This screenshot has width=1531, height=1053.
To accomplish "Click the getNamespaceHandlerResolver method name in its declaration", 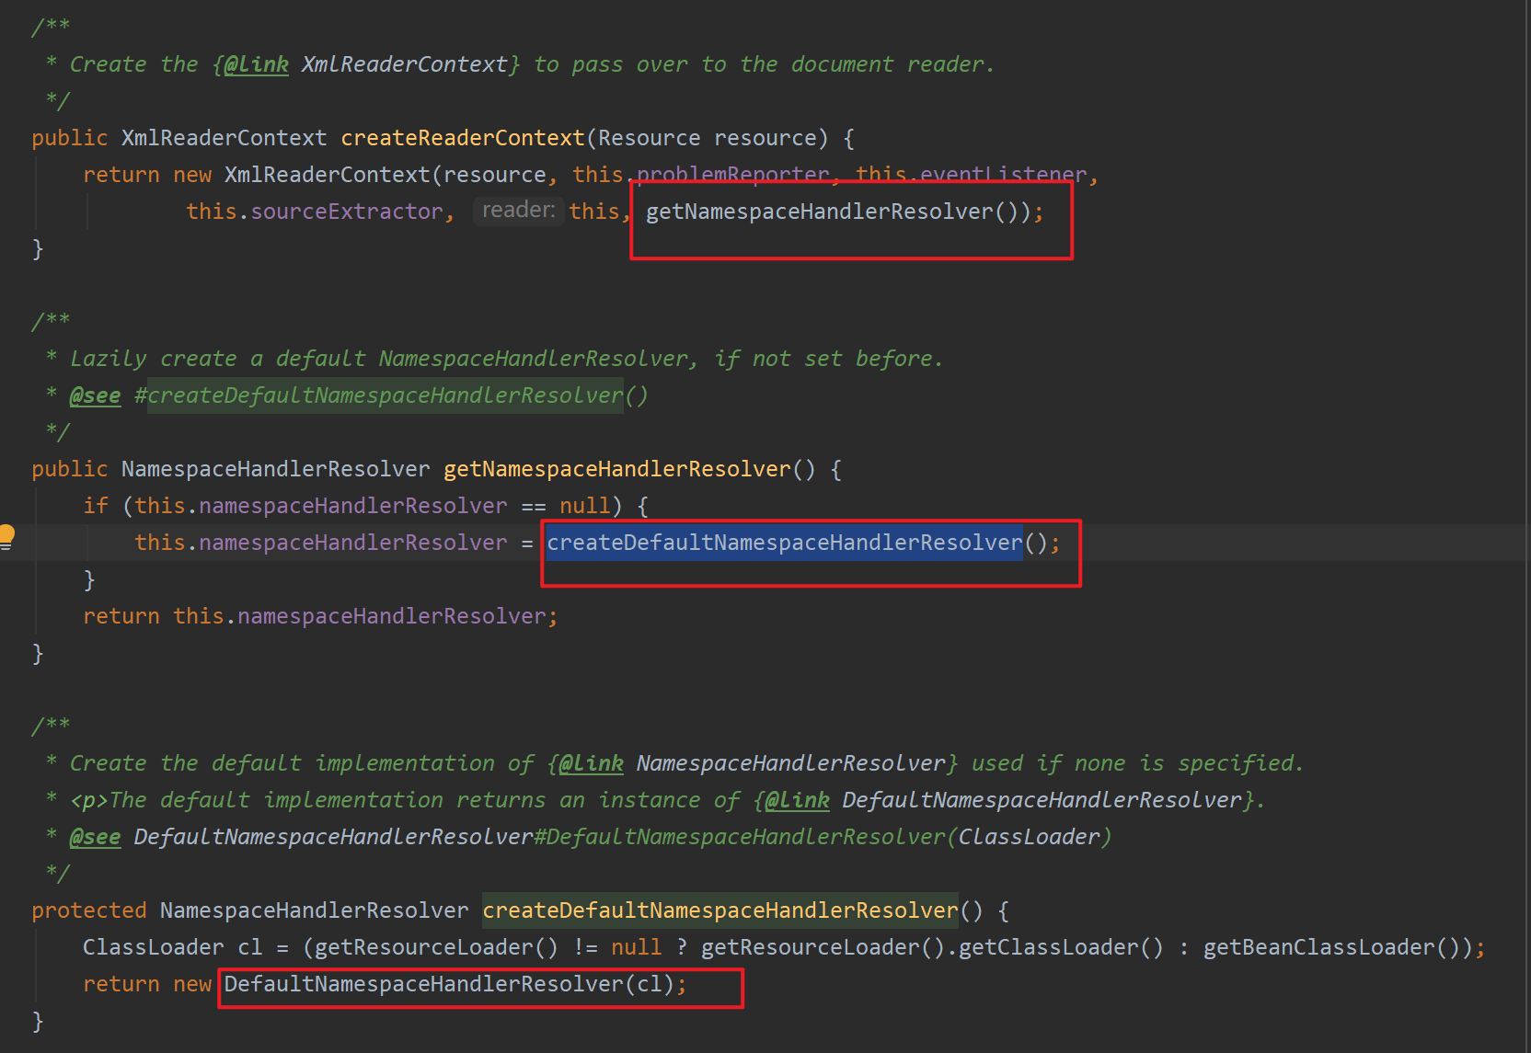I will click(617, 469).
